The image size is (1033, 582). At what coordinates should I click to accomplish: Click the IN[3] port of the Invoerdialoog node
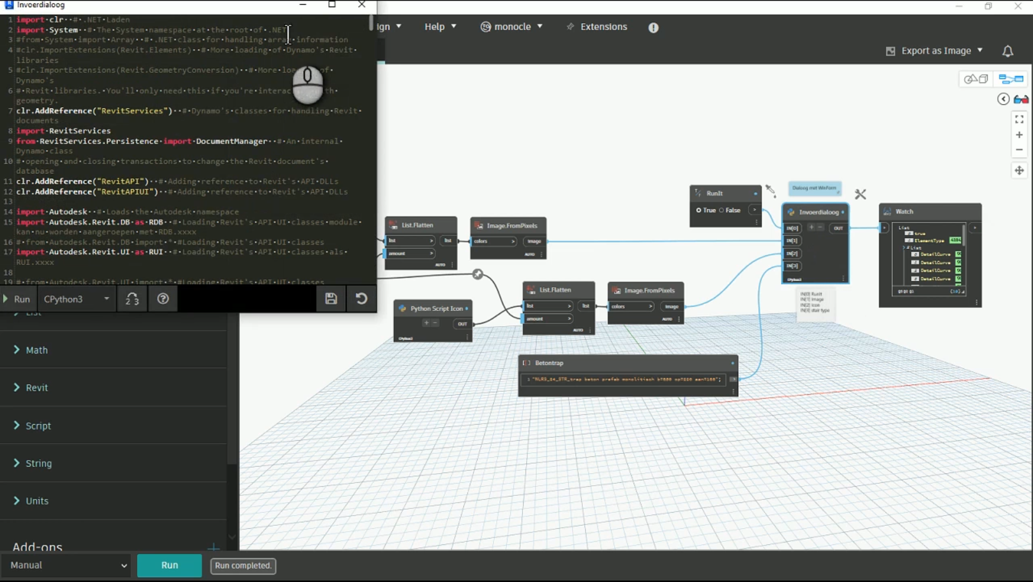click(792, 266)
